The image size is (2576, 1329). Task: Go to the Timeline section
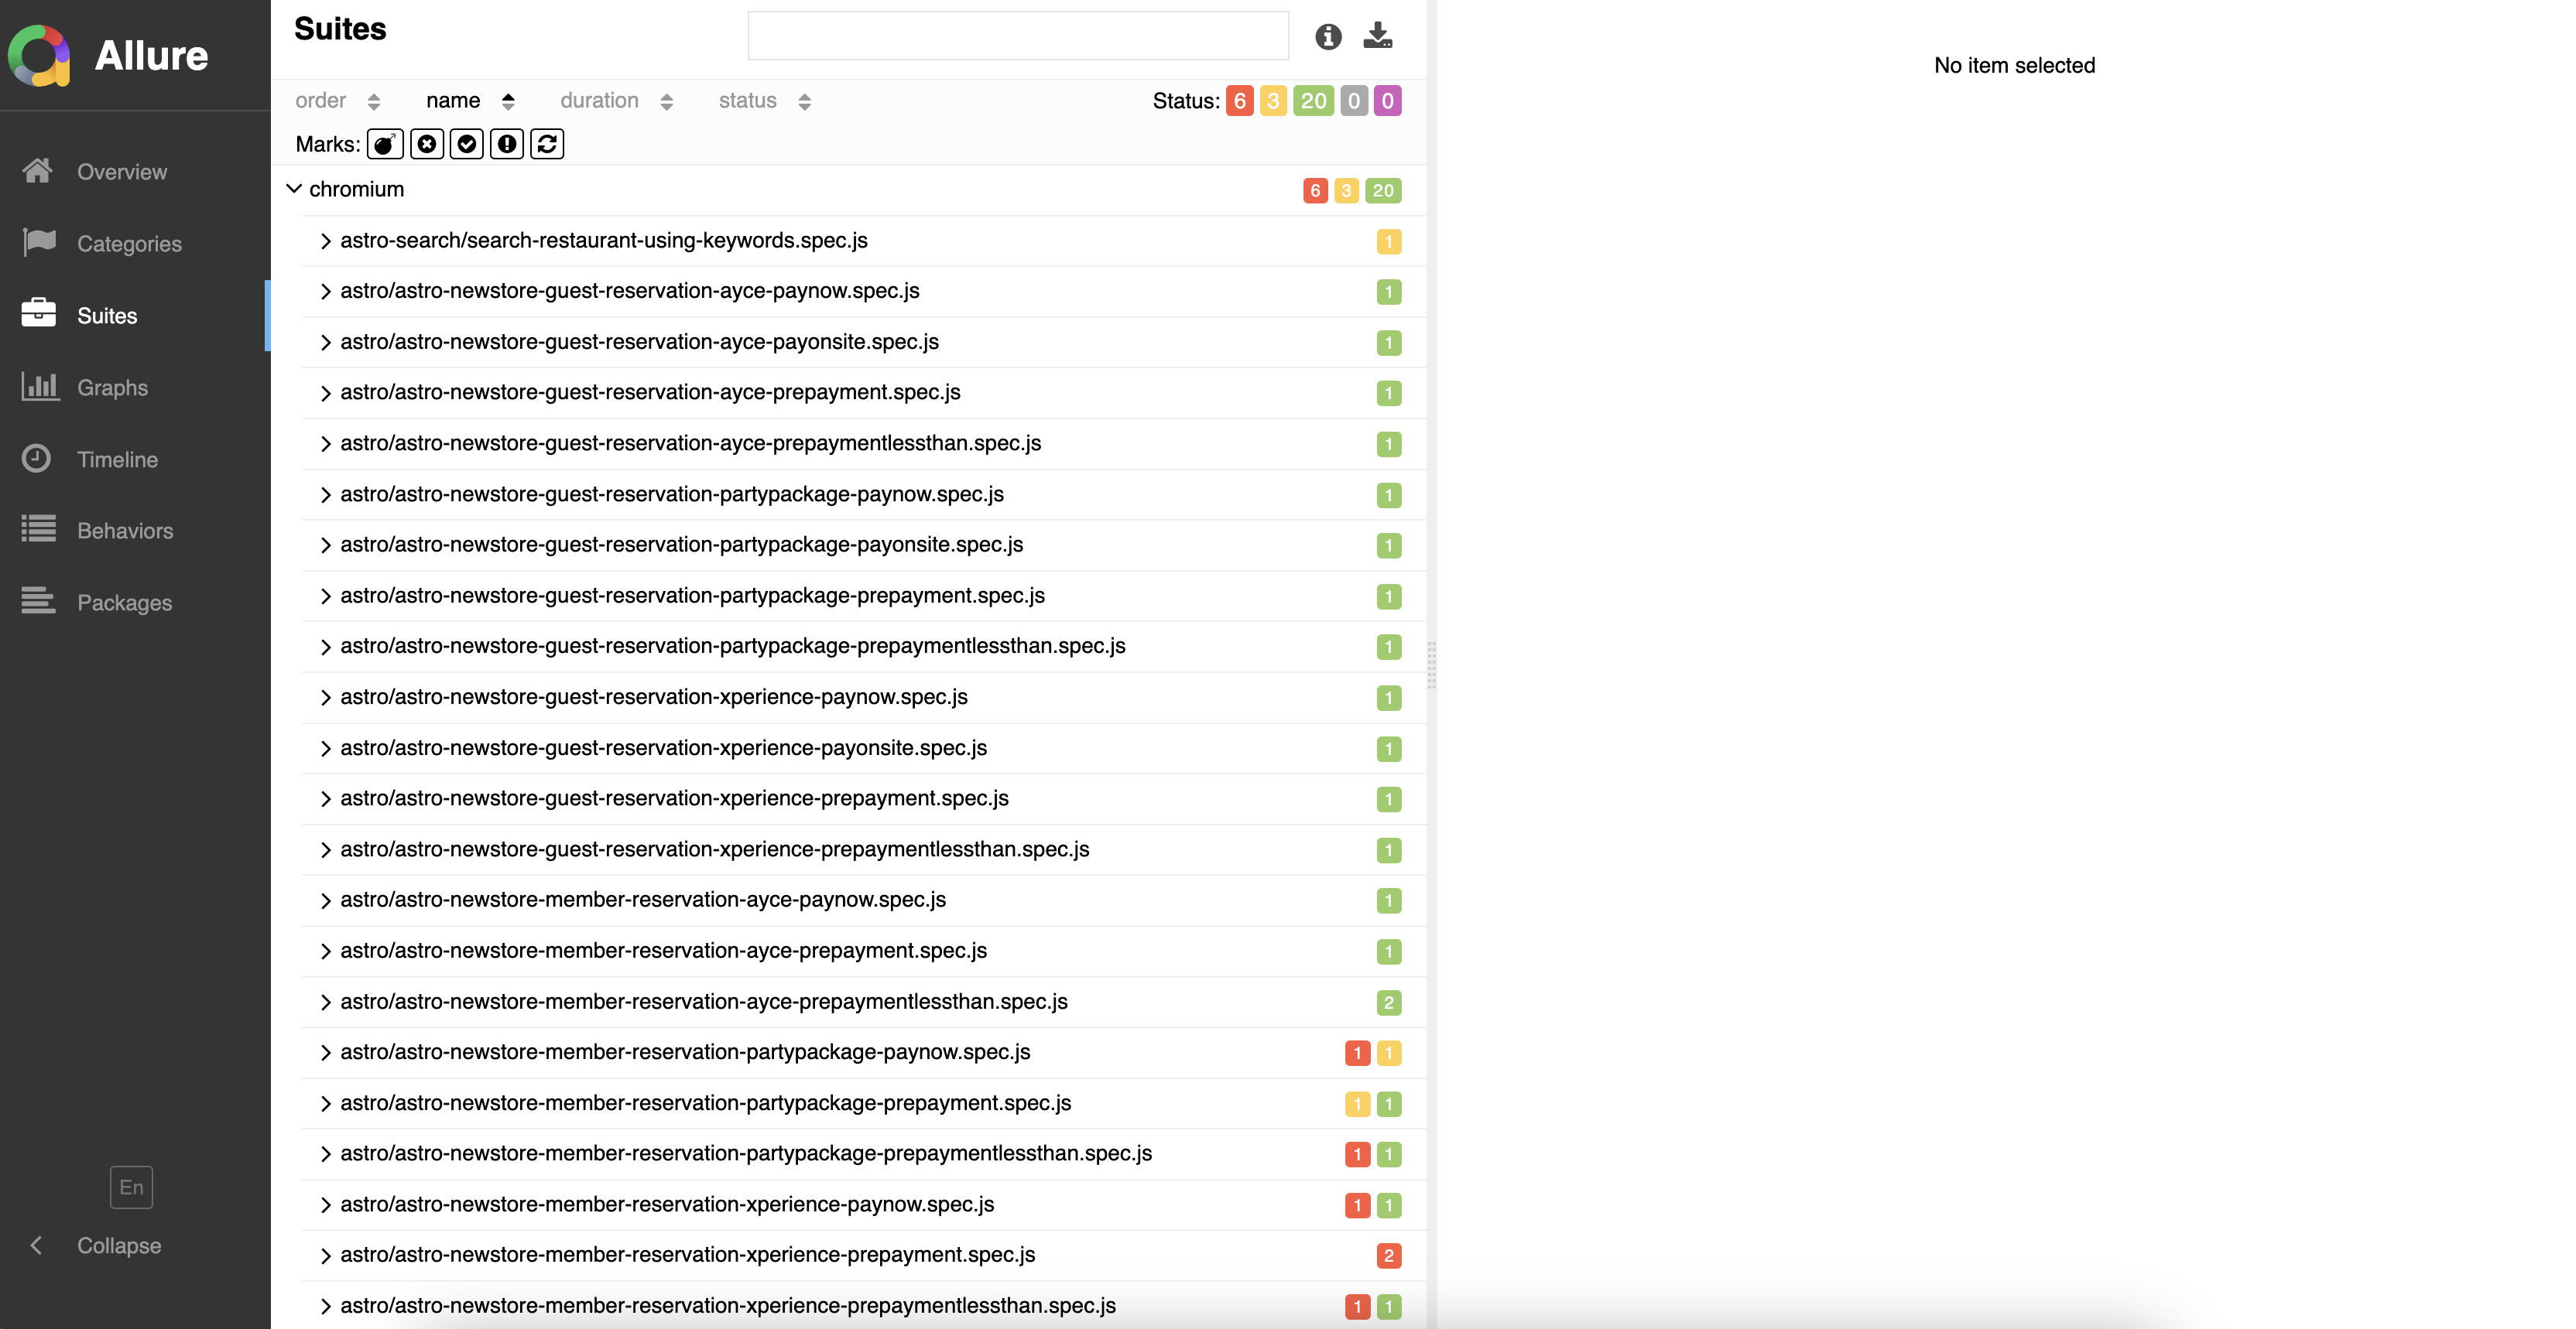117,460
